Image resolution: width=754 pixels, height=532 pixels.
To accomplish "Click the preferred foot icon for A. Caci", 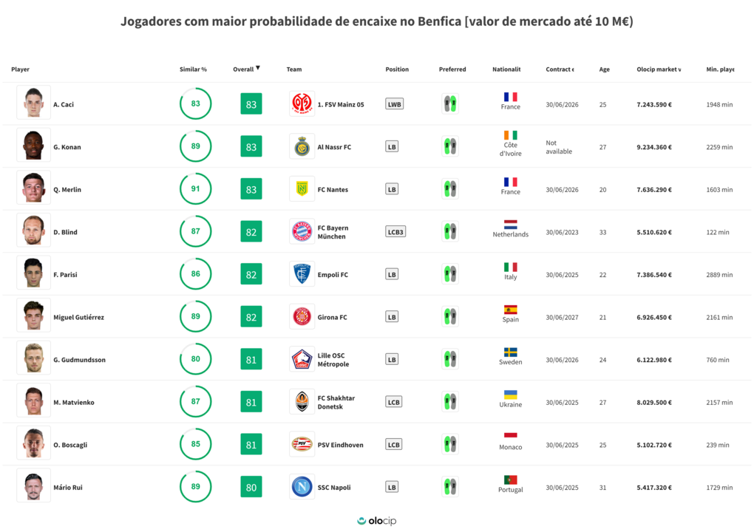I will coord(450,104).
